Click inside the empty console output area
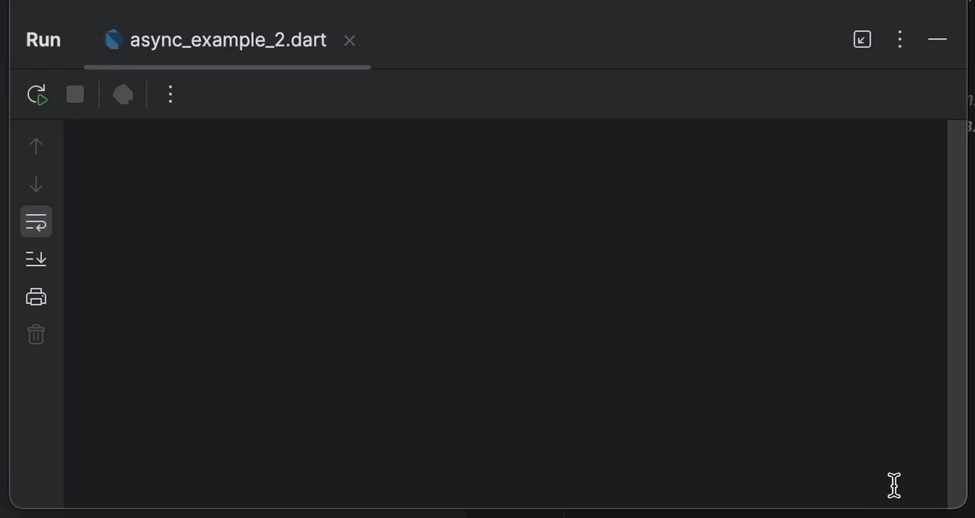 503,305
